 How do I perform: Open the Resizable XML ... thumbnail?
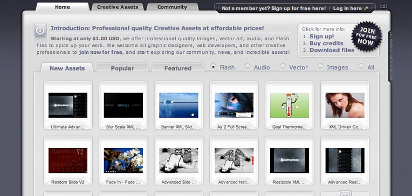click(290, 160)
